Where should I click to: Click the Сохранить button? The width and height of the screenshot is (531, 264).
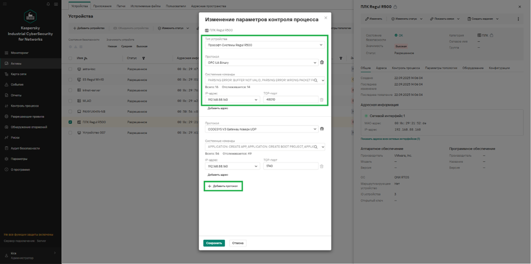coord(214,243)
